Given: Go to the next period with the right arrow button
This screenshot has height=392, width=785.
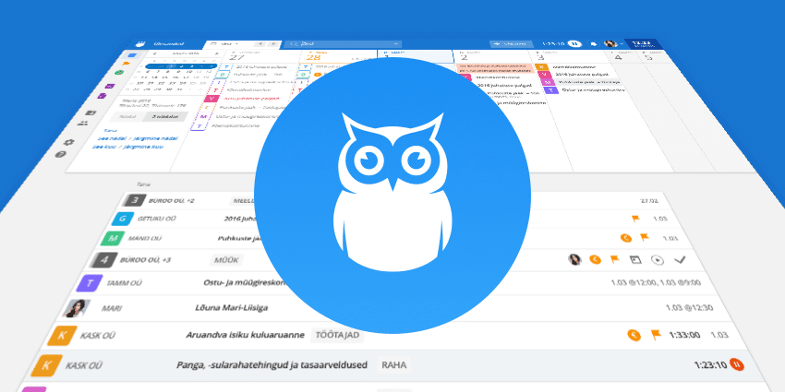Looking at the screenshot, I should tap(272, 44).
